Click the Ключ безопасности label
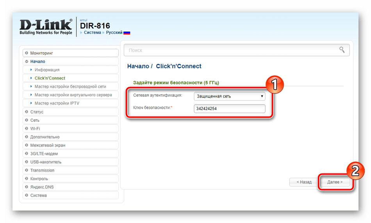 [153, 108]
